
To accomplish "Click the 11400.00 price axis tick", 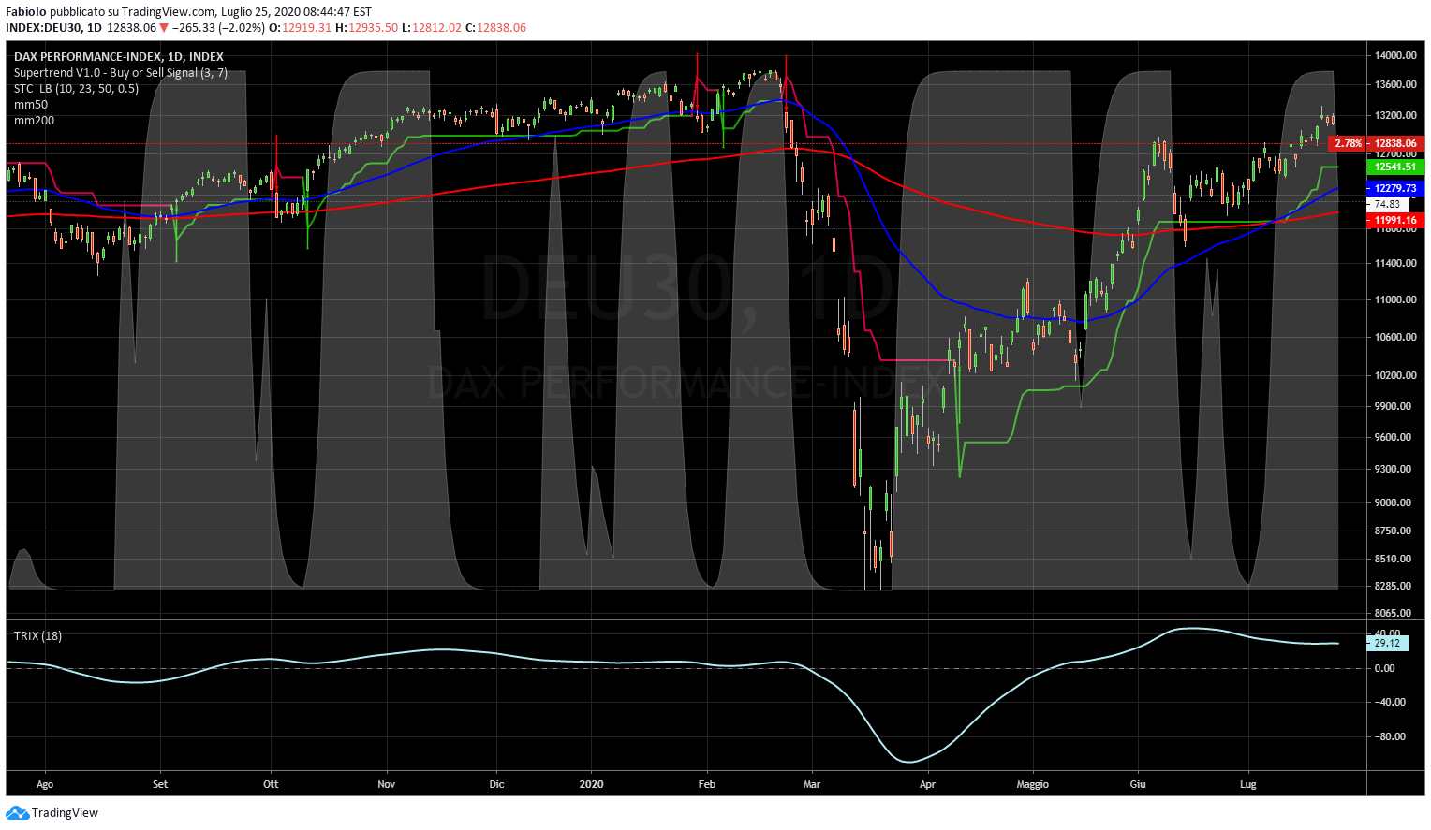I will tap(1395, 264).
